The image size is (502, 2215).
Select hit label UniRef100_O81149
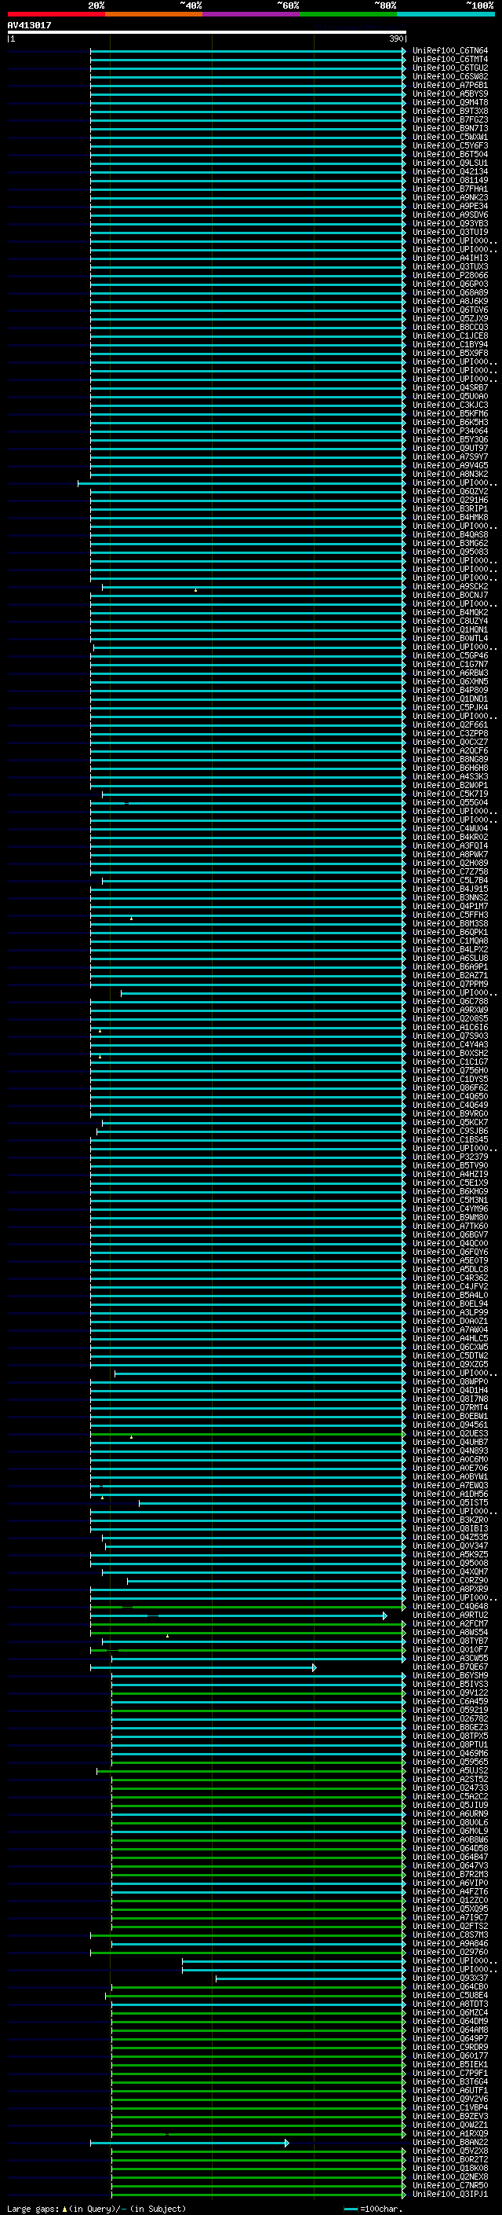pos(450,181)
